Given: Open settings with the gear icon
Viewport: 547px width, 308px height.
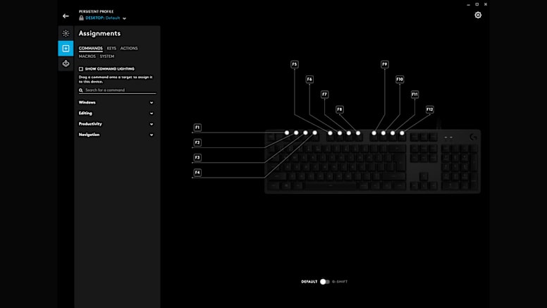Looking at the screenshot, I should [x=478, y=15].
